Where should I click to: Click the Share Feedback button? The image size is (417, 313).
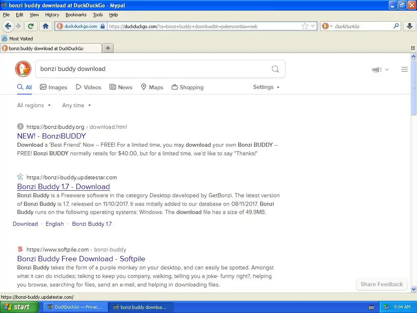382,284
